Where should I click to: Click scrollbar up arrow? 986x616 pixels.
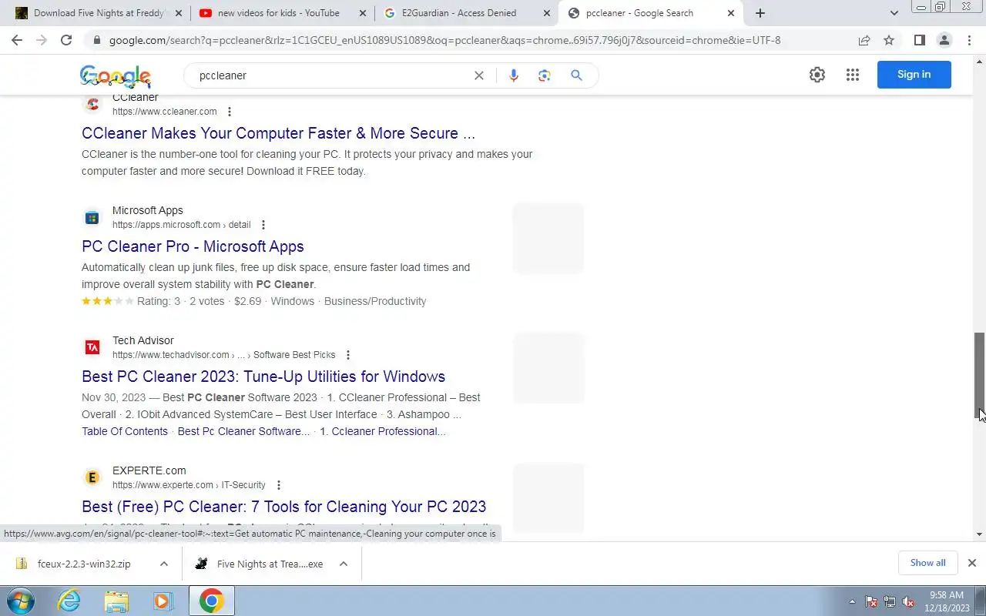click(980, 60)
